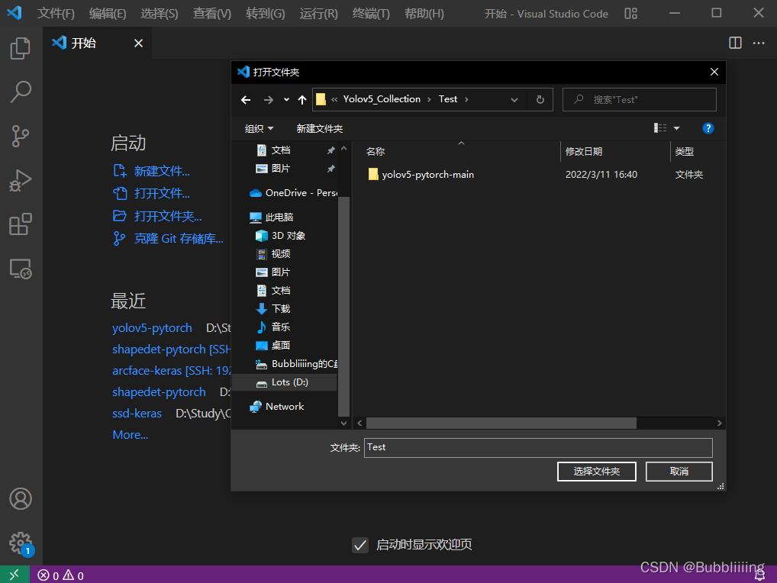Click the search magnifier in dialog
This screenshot has height=583, width=777.
[579, 99]
